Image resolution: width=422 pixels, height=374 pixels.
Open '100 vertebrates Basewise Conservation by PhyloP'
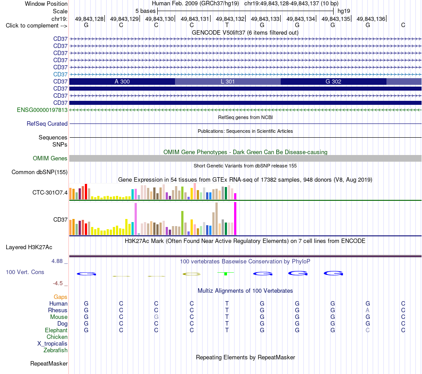245,261
